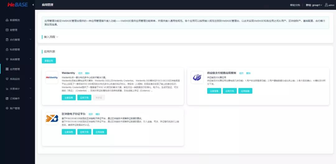Click the 应用管理 page title in header
The image size is (336, 164).
[48, 5]
